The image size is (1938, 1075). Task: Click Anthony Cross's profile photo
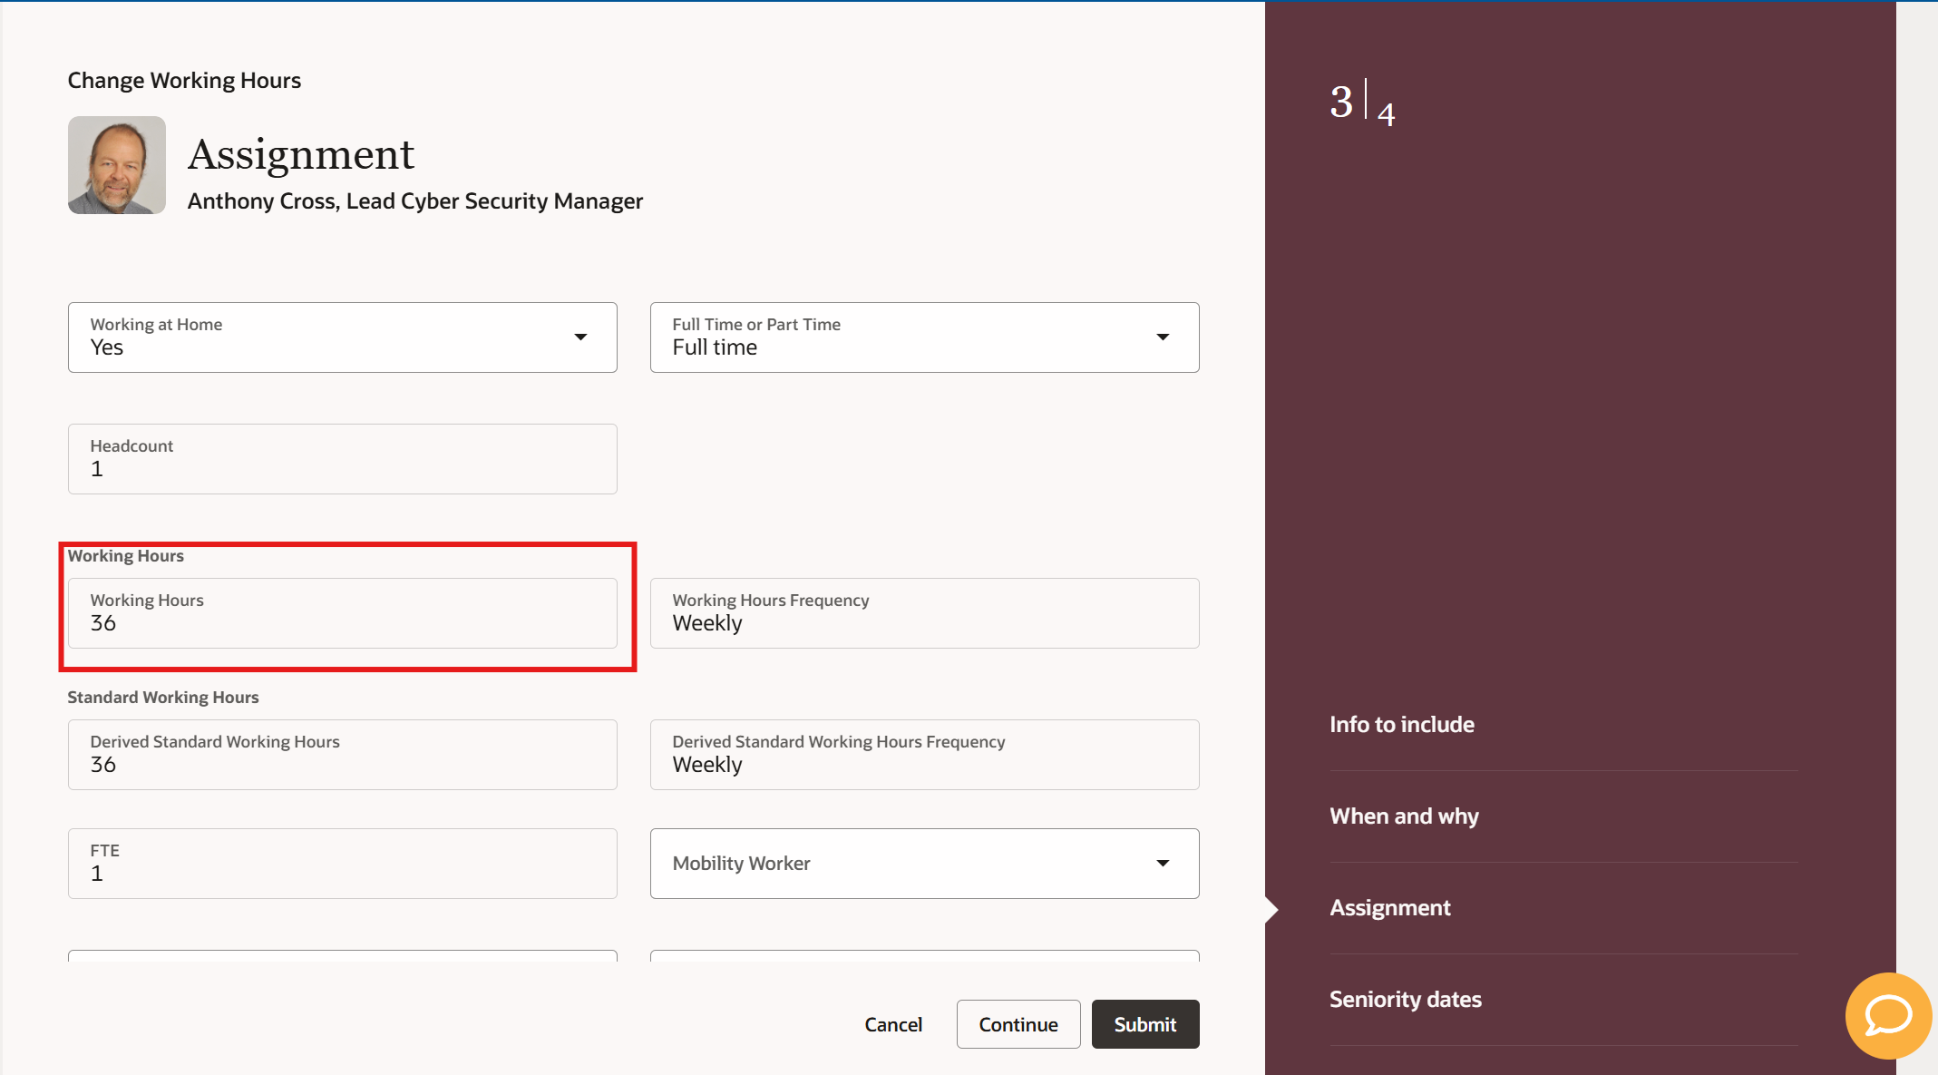(x=117, y=165)
